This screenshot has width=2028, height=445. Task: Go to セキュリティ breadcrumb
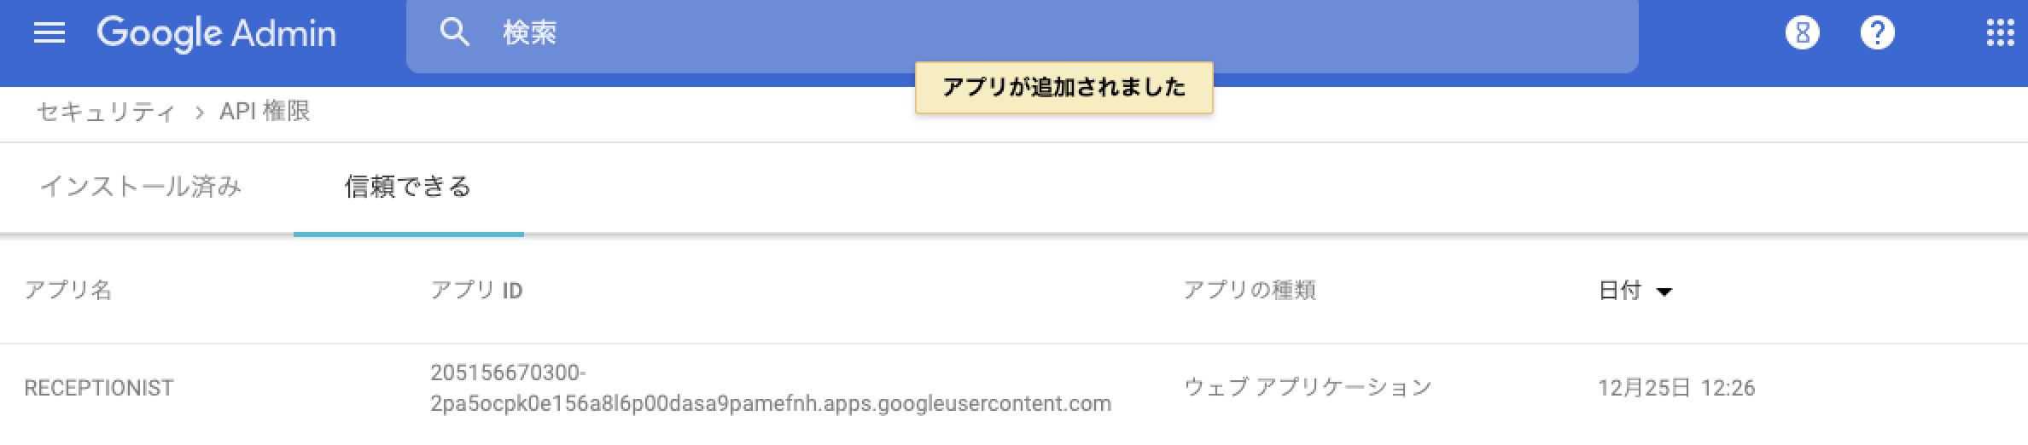[x=106, y=112]
